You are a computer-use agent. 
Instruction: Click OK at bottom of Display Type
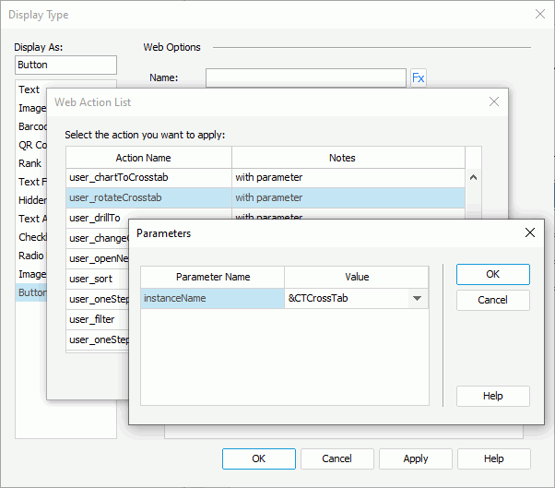coord(259,458)
